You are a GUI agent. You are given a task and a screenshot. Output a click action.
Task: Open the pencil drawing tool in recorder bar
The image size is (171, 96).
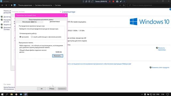point(121,1)
